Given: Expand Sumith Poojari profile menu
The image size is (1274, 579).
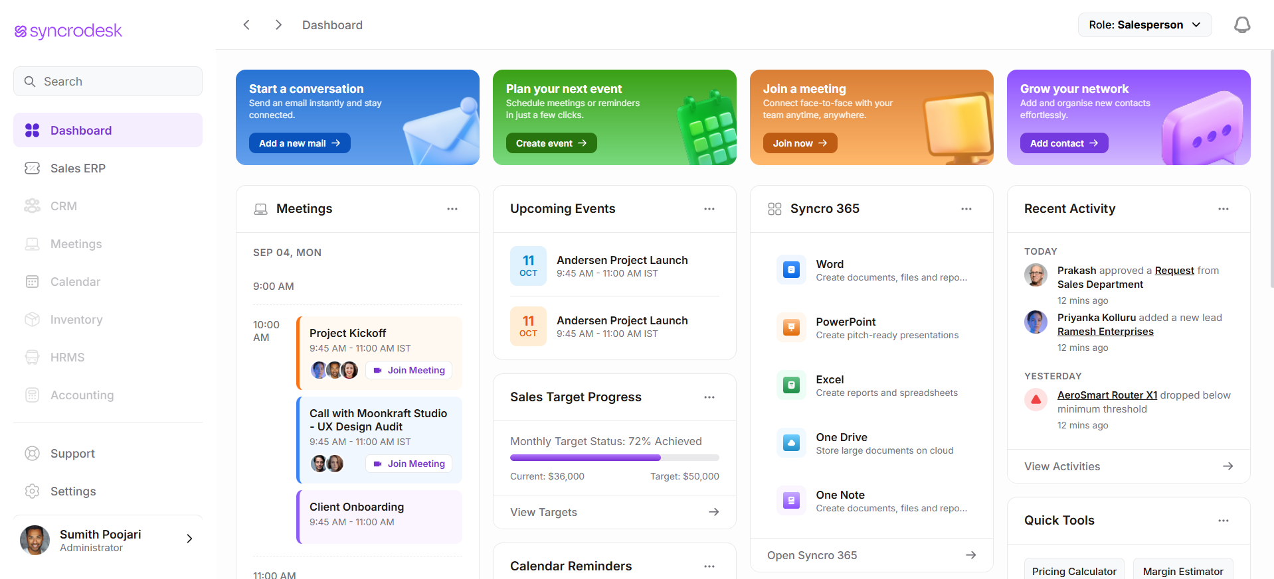Looking at the screenshot, I should click(189, 539).
